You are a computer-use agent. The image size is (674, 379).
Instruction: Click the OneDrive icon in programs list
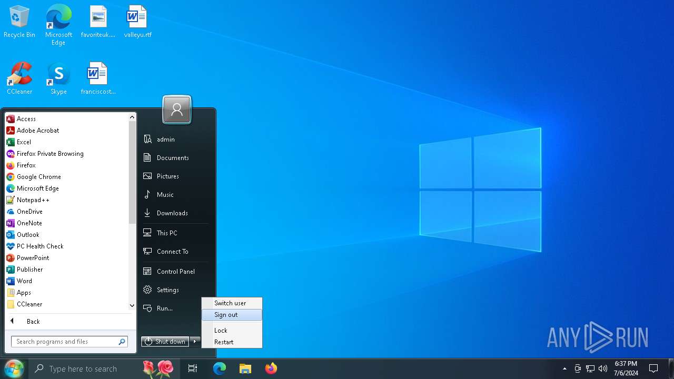11,212
